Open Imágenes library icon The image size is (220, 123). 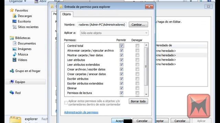14,49
